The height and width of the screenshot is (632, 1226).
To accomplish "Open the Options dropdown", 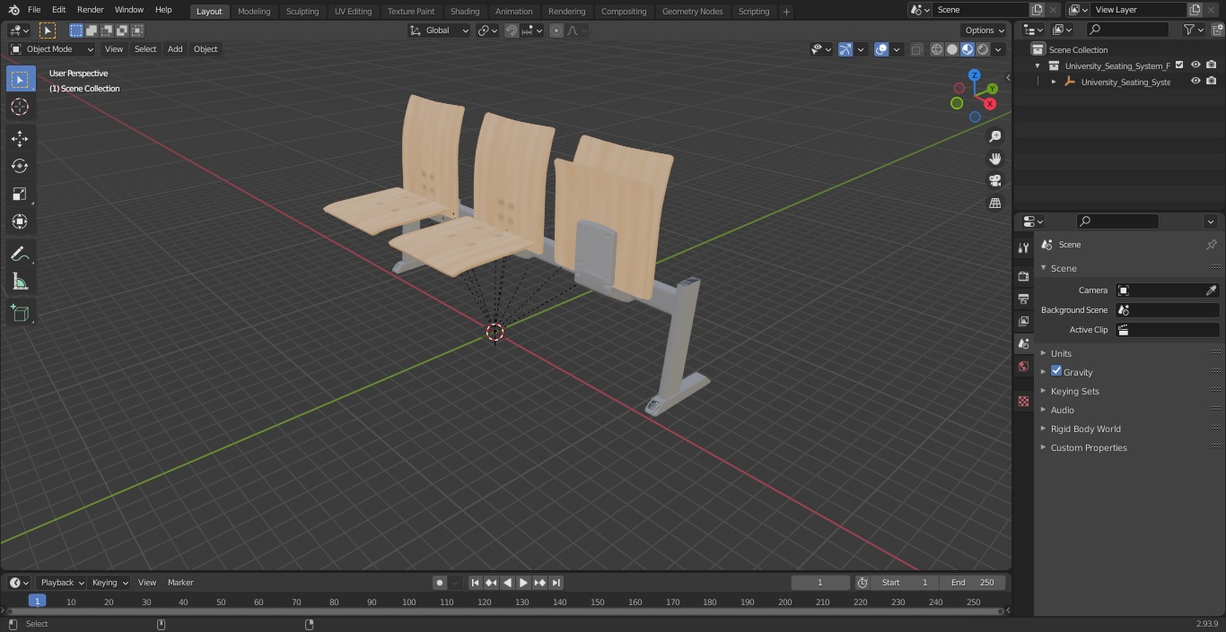I will point(984,30).
